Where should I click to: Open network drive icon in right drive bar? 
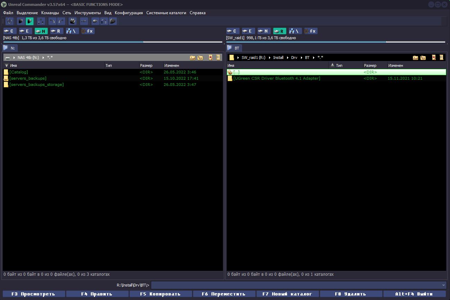[295, 31]
